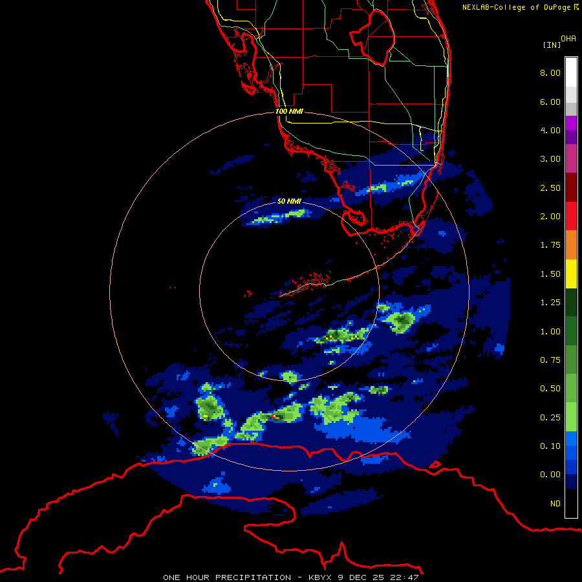The height and width of the screenshot is (582, 582).
Task: Click the [IN] units label
Action: click(552, 45)
